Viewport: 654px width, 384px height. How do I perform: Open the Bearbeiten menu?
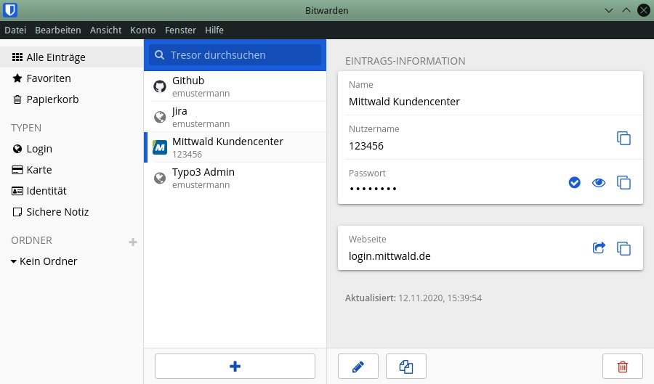[58, 30]
